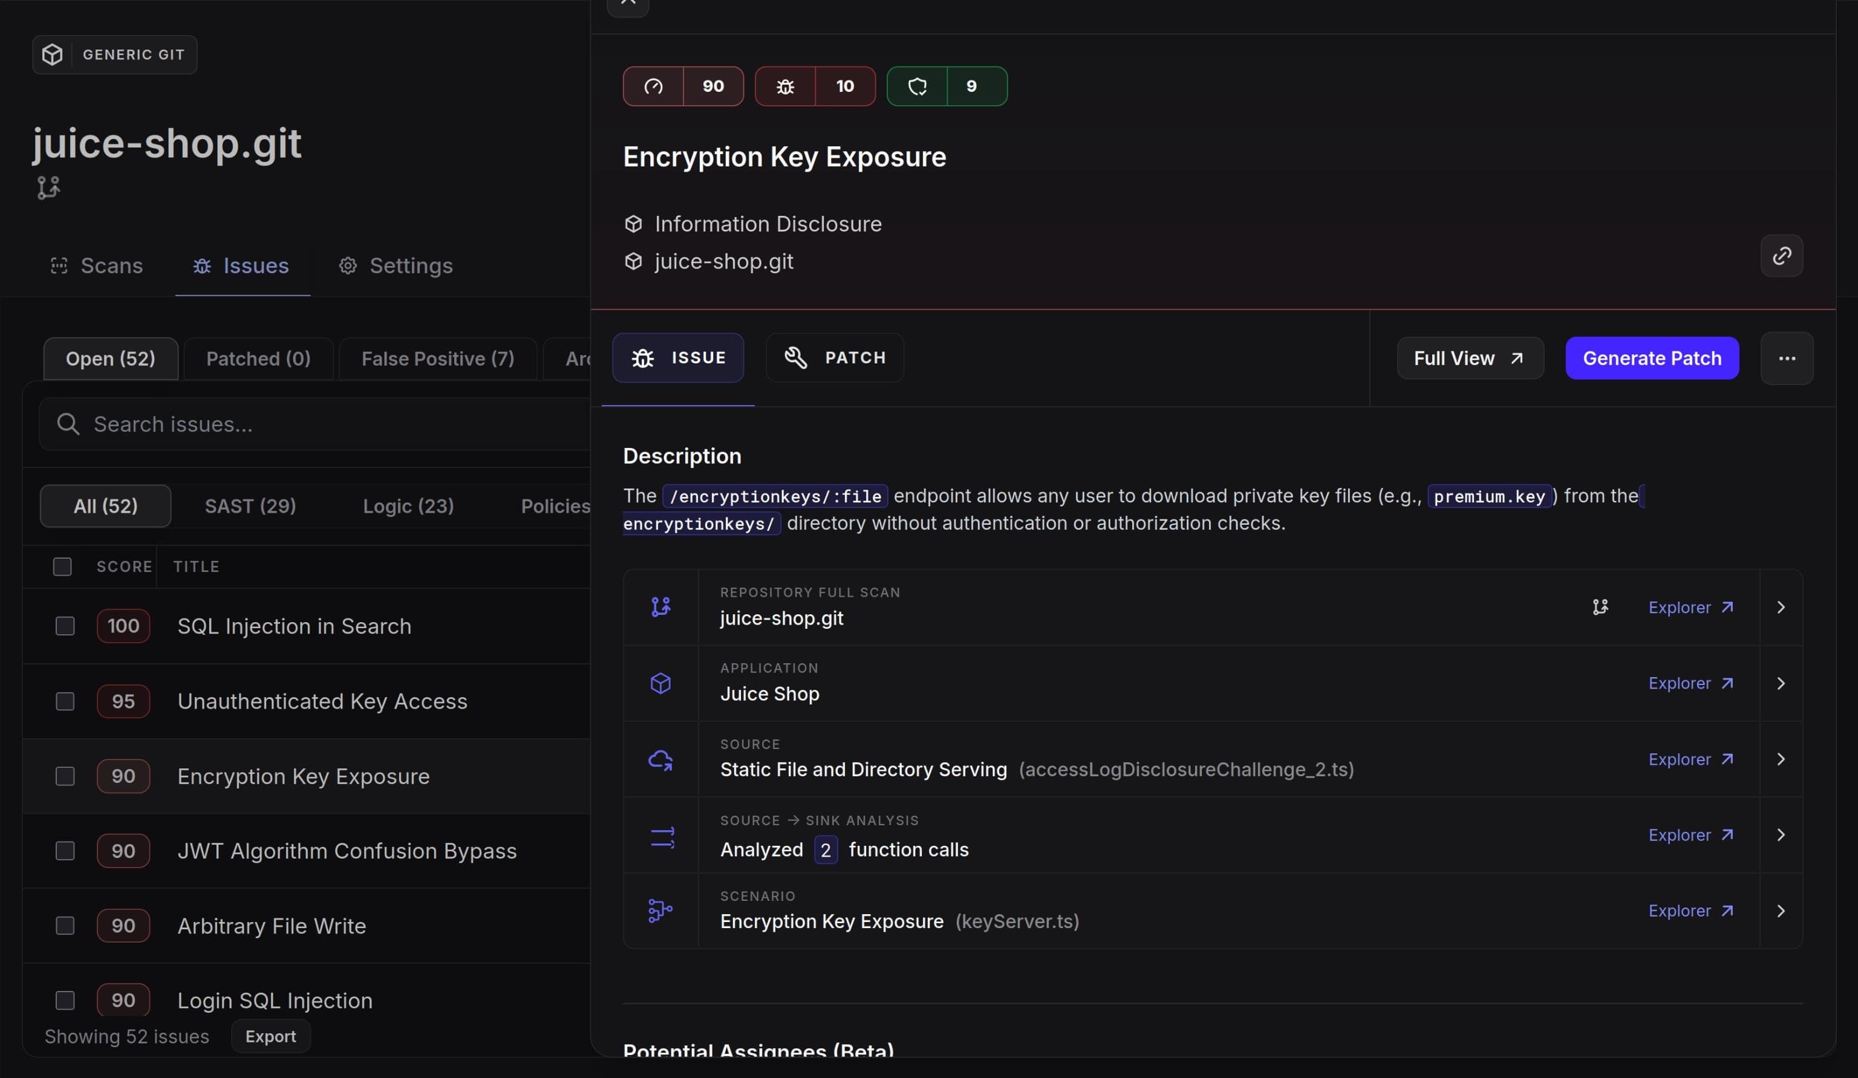Click the bug count badge icon

coord(785,86)
